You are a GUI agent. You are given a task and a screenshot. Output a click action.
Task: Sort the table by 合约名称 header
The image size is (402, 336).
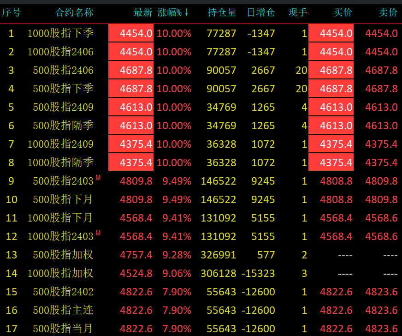[x=74, y=12]
